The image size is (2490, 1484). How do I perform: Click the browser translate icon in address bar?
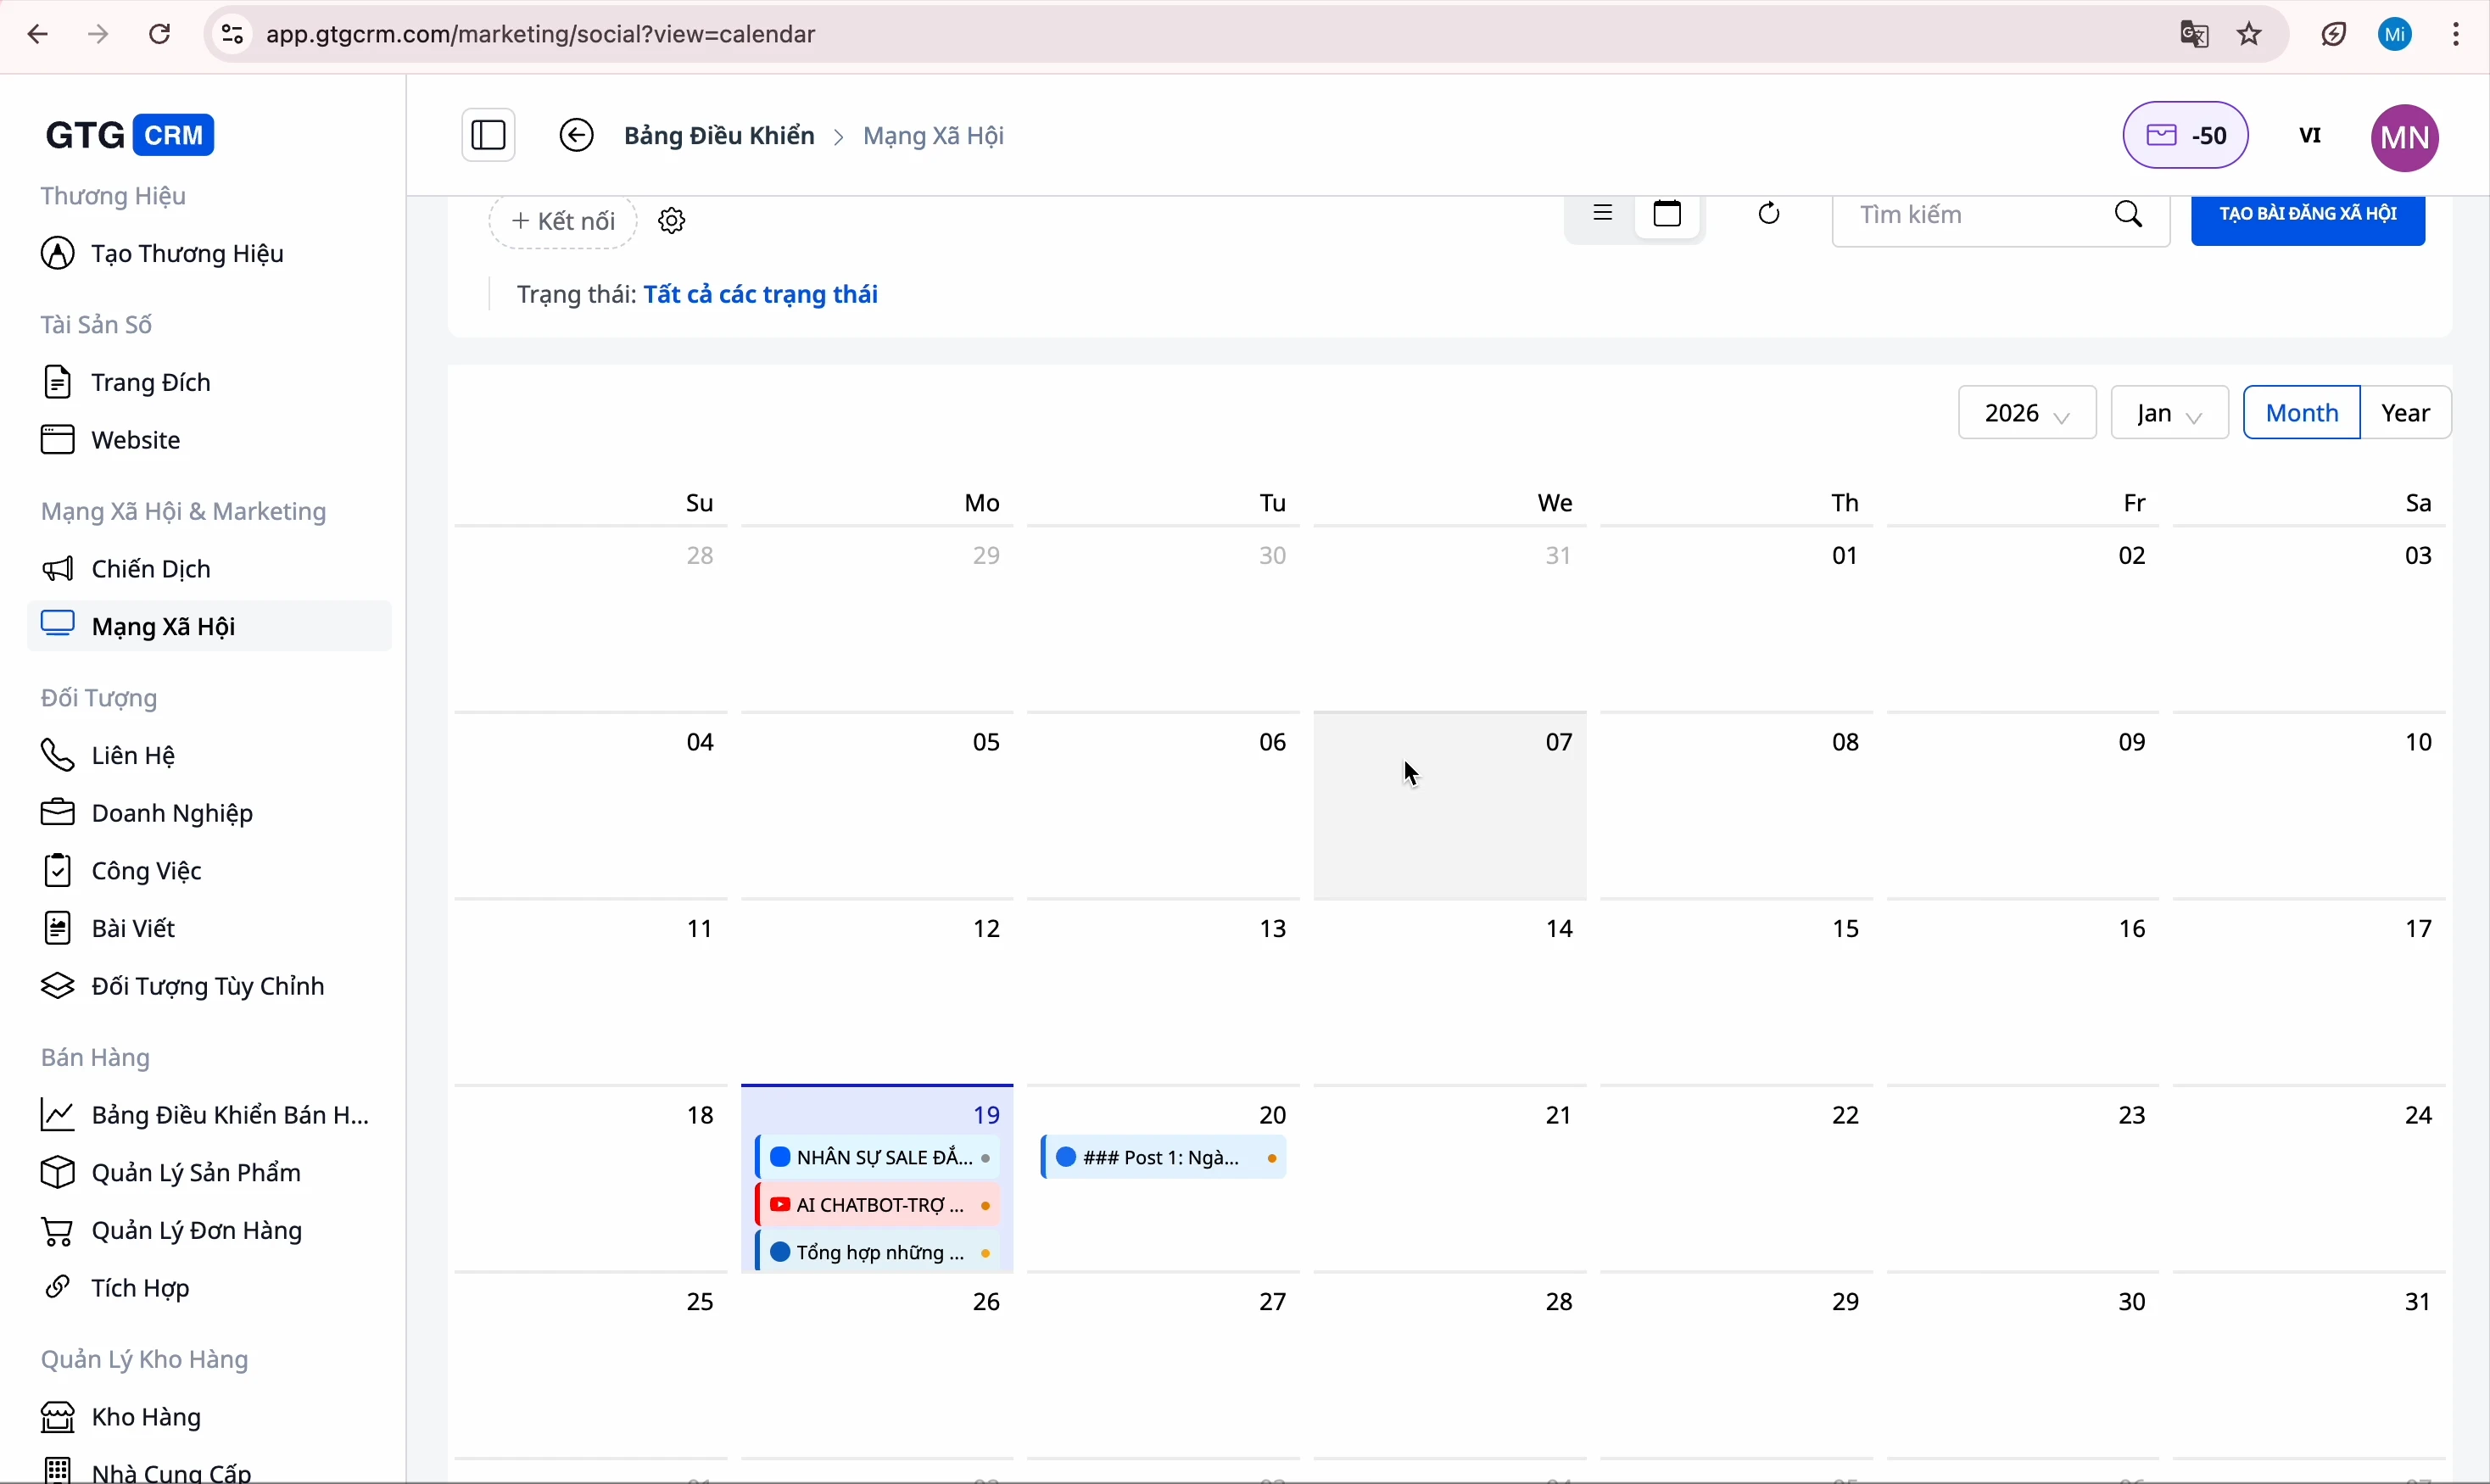tap(2194, 33)
